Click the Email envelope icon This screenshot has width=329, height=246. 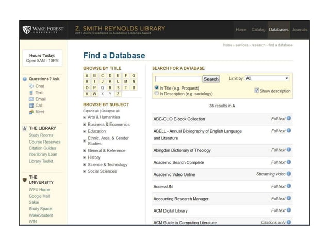point(31,99)
